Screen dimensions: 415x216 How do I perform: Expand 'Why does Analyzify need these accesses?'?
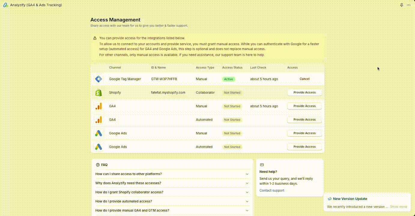[x=172, y=183]
